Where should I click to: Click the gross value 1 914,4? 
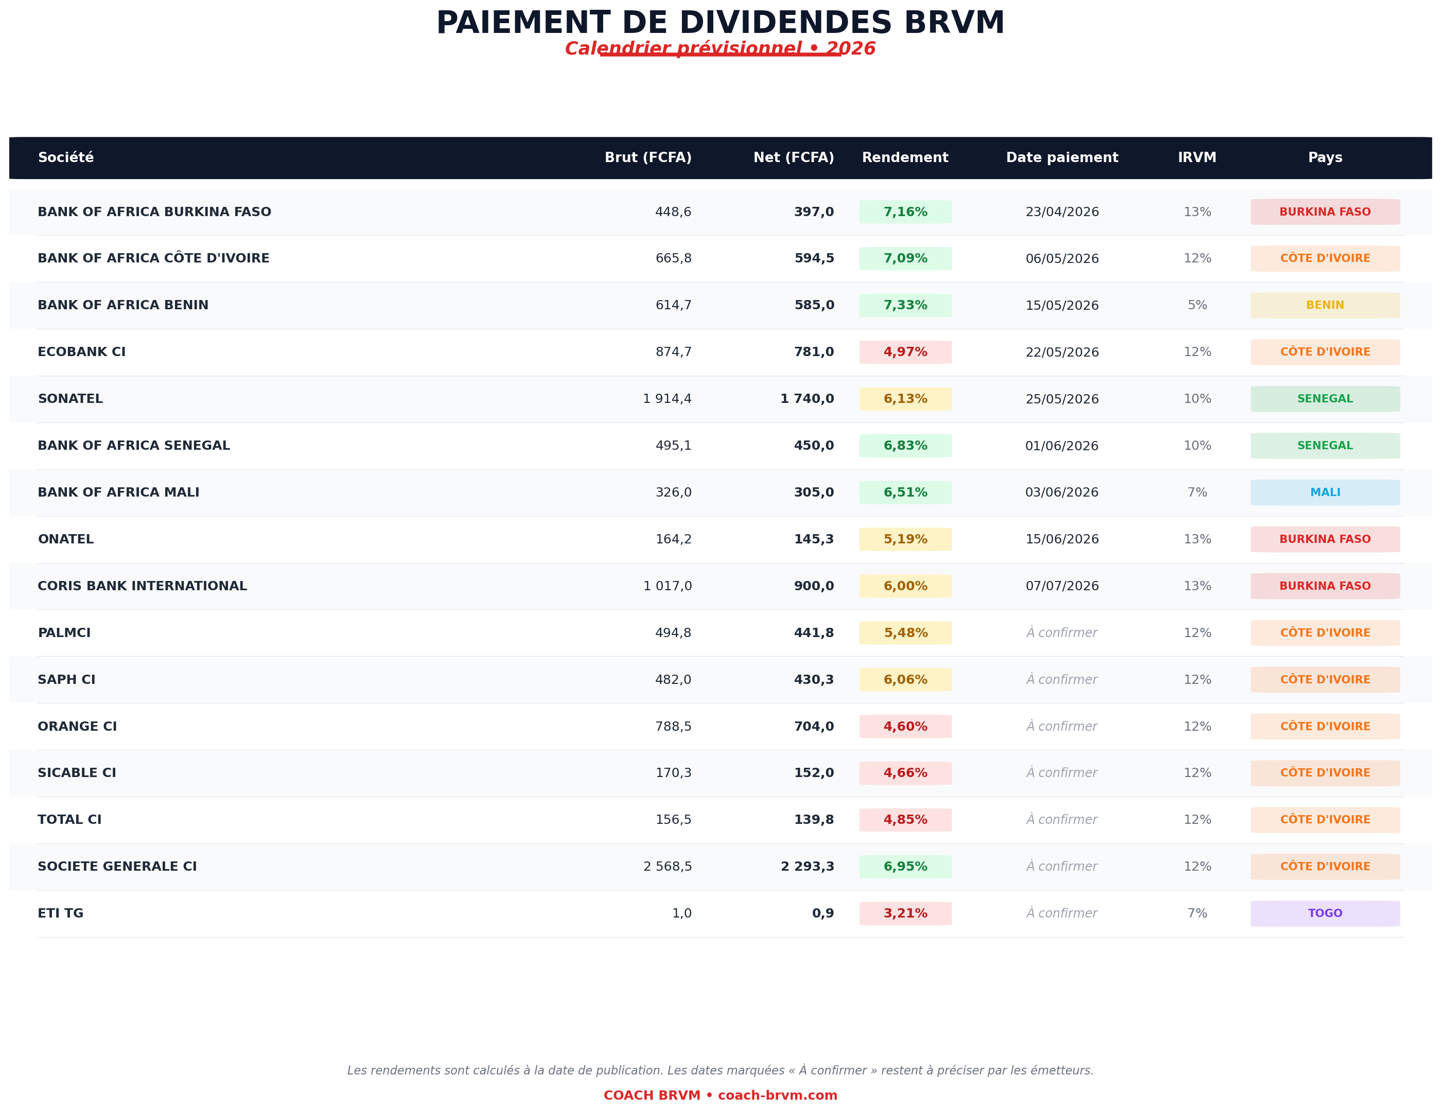[x=667, y=399]
